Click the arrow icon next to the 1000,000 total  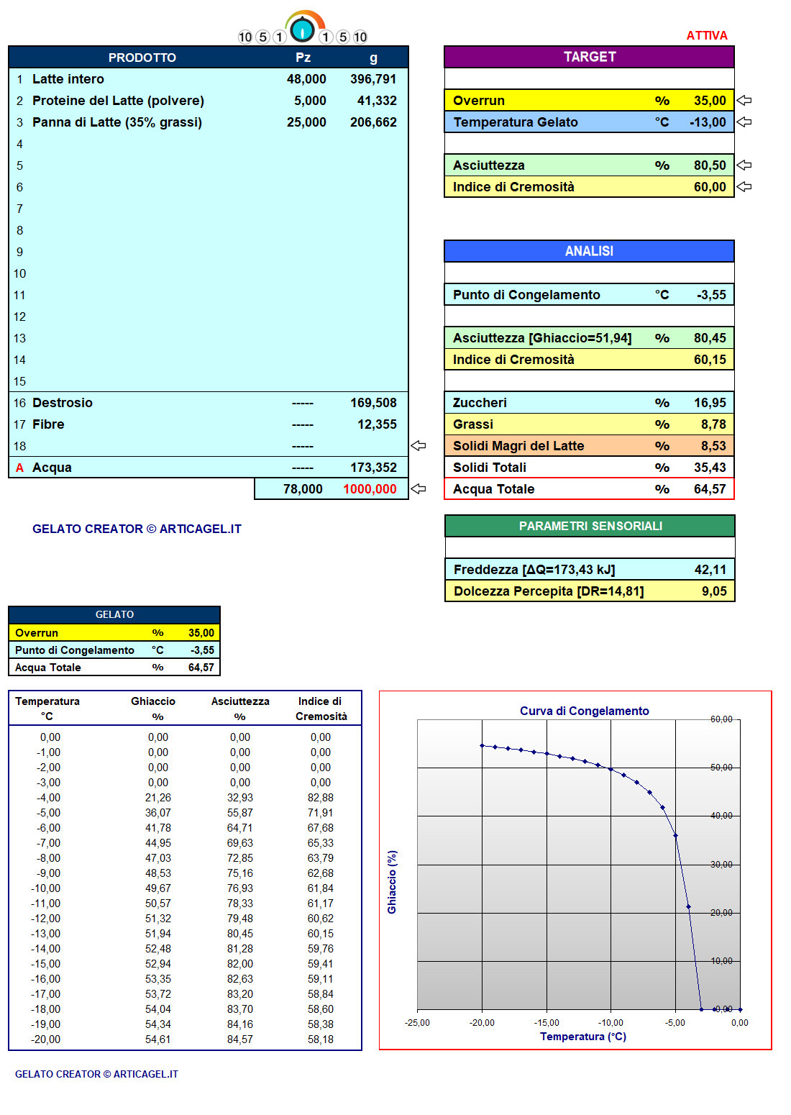(x=419, y=489)
